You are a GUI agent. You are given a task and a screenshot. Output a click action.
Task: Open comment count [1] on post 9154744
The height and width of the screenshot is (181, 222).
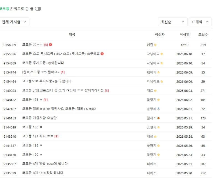(x=63, y=72)
